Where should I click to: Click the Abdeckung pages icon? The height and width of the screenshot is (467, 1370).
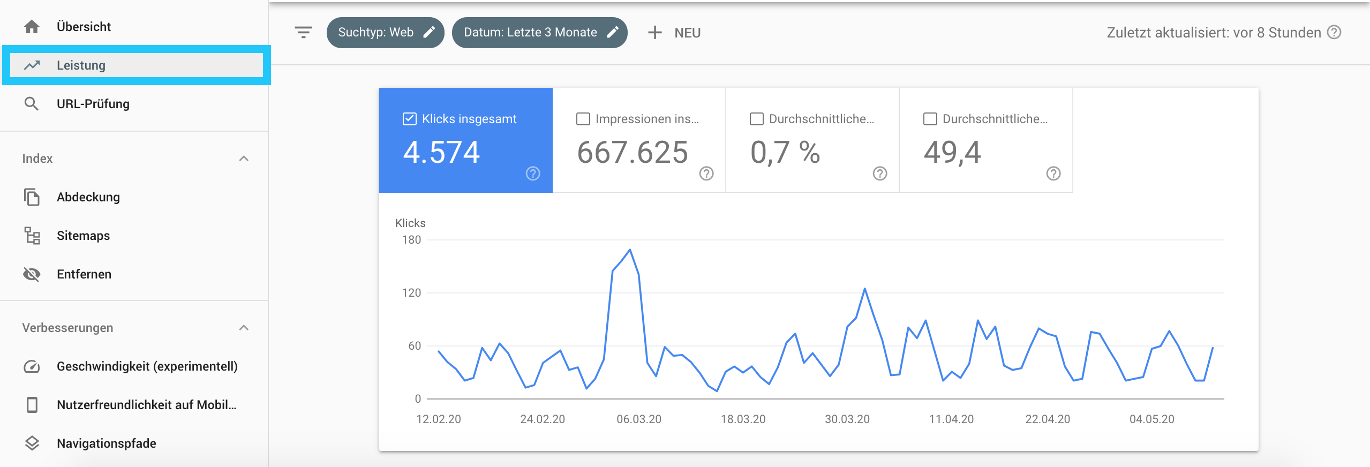[x=32, y=197]
